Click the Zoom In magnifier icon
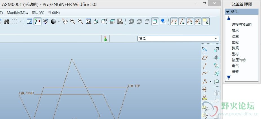 (72, 21)
